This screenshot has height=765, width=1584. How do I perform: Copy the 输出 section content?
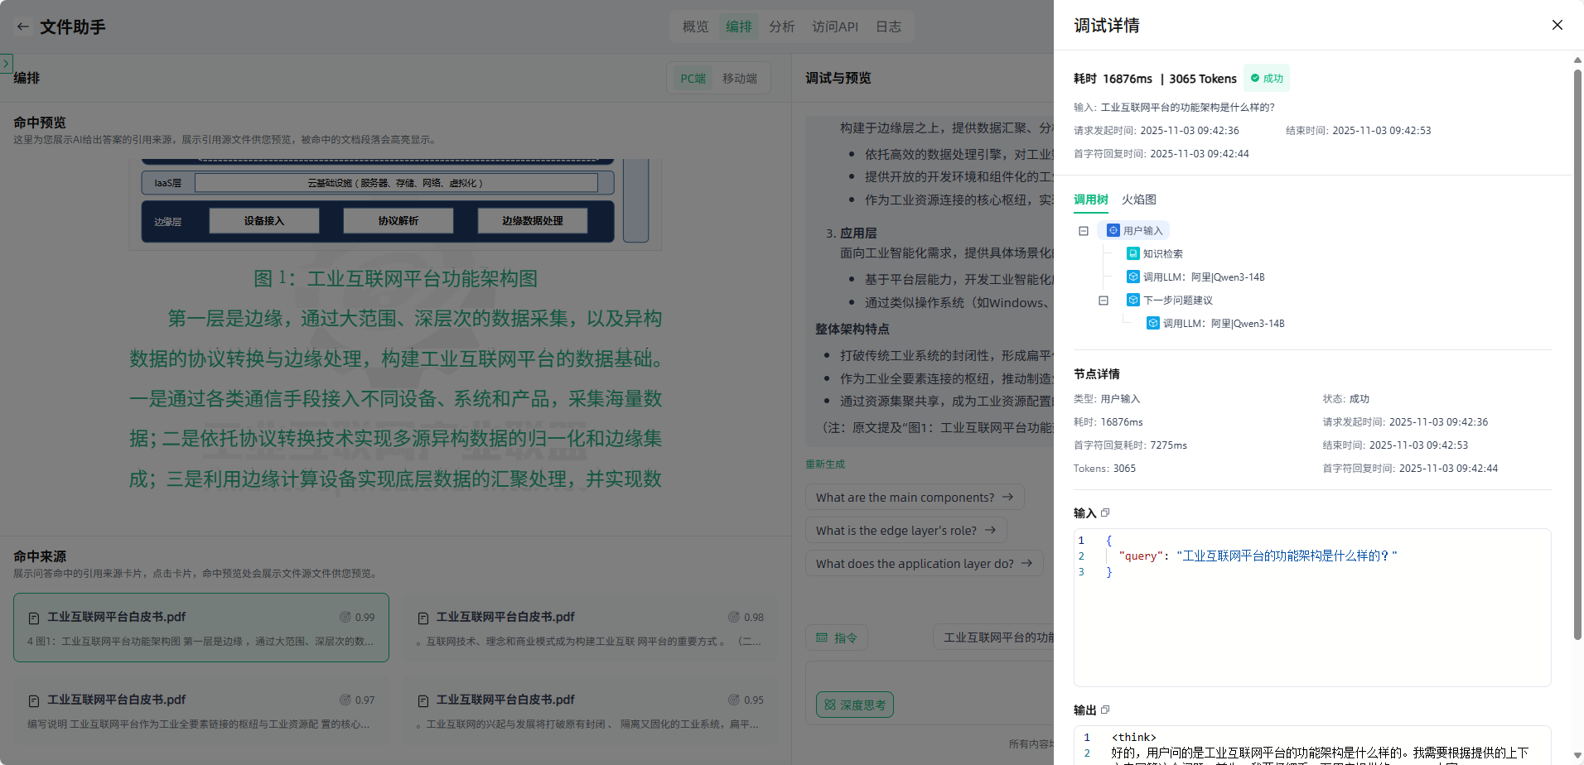pos(1105,710)
